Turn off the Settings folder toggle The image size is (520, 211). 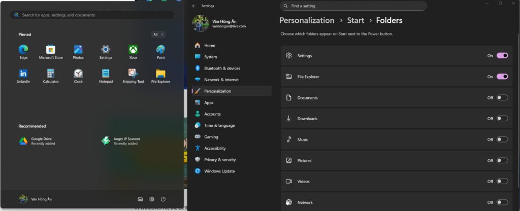pos(502,56)
